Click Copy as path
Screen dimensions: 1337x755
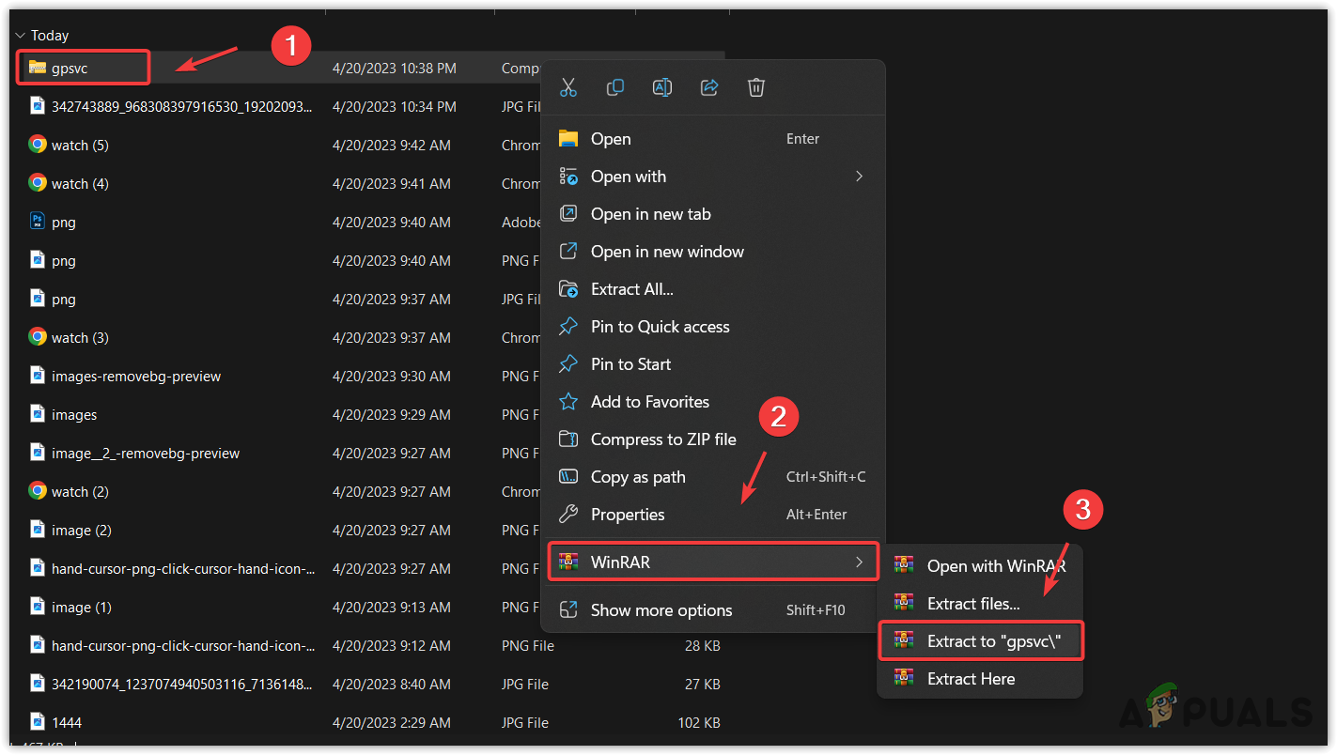637,477
